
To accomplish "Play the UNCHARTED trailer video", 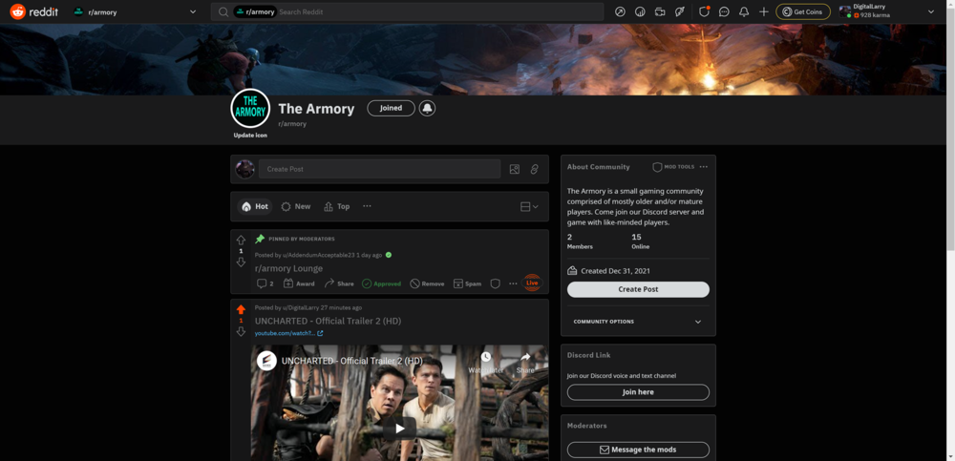I will click(x=399, y=429).
